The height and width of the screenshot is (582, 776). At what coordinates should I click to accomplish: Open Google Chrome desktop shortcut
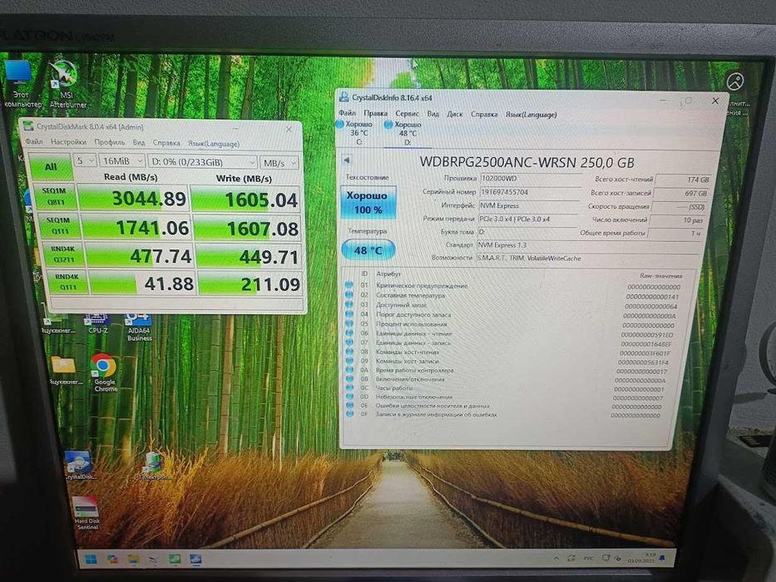[105, 372]
